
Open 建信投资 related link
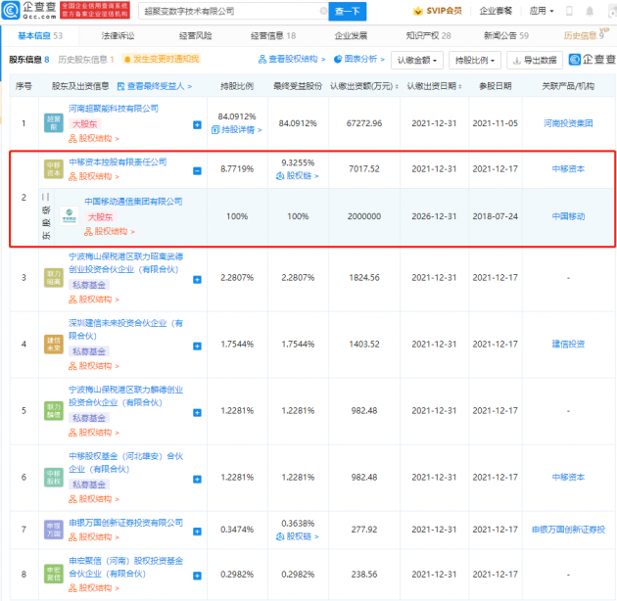[x=568, y=345]
